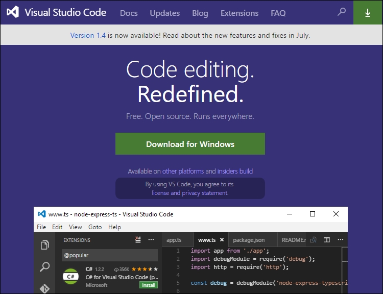The height and width of the screenshot is (294, 383).
Task: Install the C# extension
Action: (x=149, y=285)
